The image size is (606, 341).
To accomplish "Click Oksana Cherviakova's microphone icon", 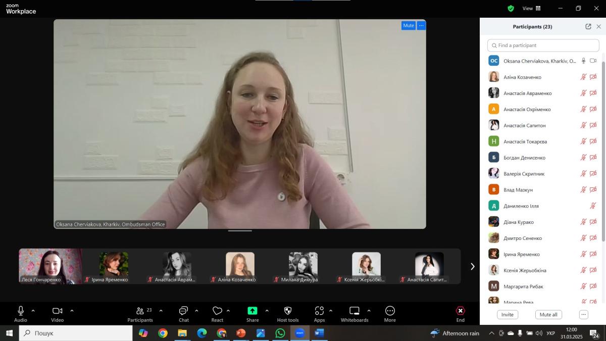I will [583, 61].
